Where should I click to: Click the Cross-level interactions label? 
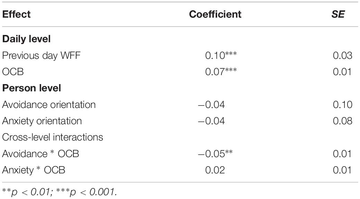point(53,137)
